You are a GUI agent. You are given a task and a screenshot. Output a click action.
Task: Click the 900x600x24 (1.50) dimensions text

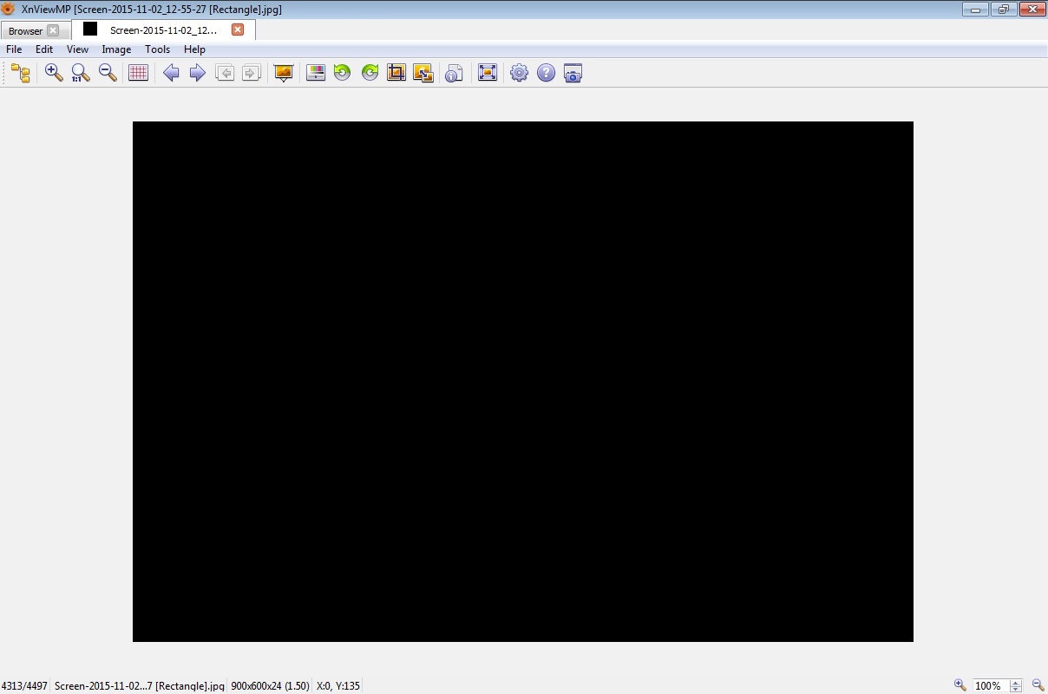tap(270, 685)
